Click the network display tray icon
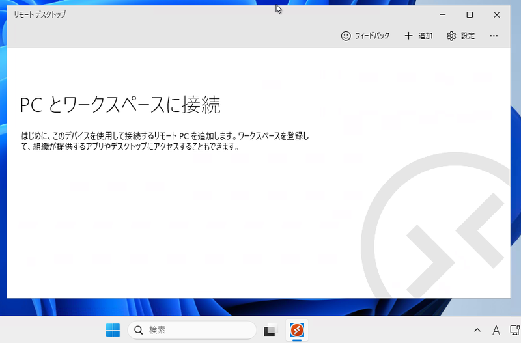This screenshot has height=343, width=521. coord(515,330)
